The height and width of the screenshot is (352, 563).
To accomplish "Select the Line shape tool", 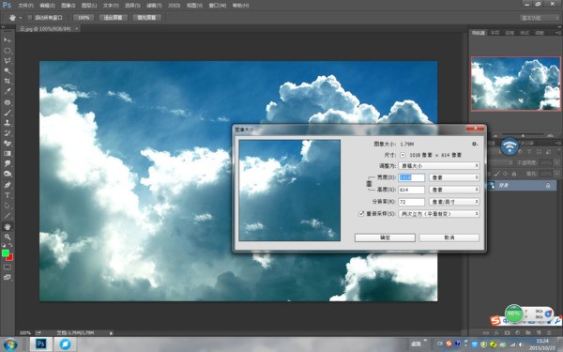I will tap(8, 216).
